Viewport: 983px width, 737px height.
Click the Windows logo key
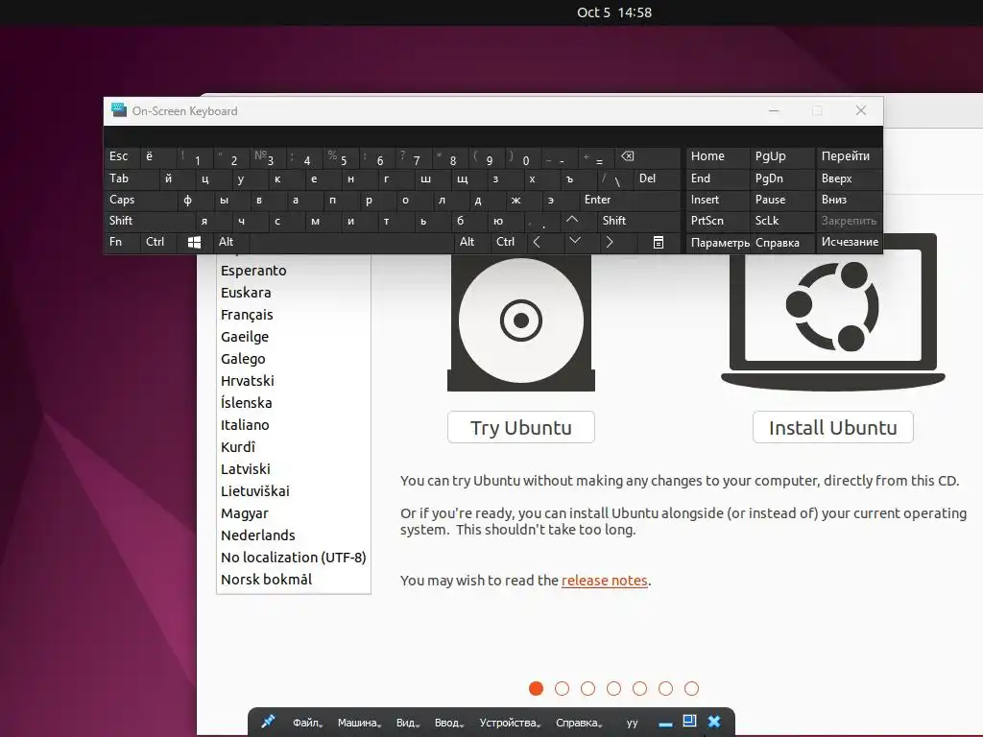pos(194,243)
